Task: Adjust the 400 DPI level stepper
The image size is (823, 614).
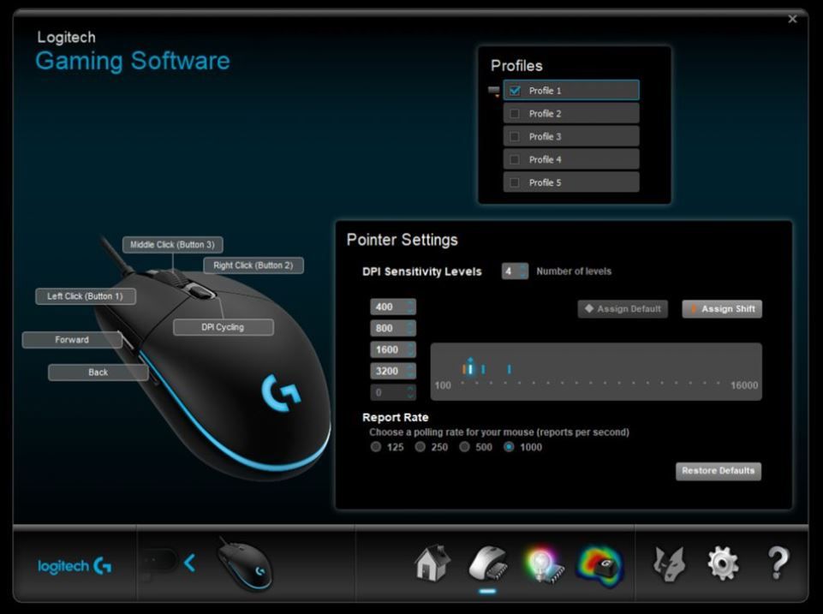Action: 410,307
